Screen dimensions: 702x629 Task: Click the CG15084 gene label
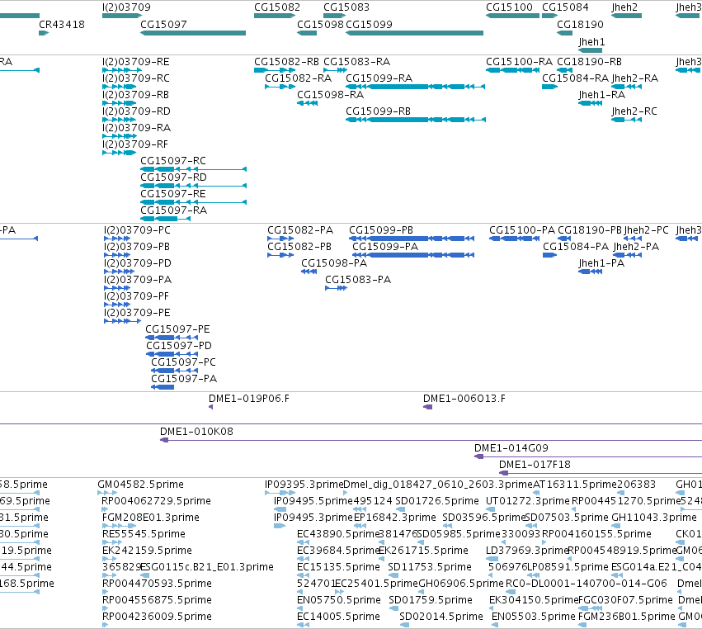pos(565,7)
